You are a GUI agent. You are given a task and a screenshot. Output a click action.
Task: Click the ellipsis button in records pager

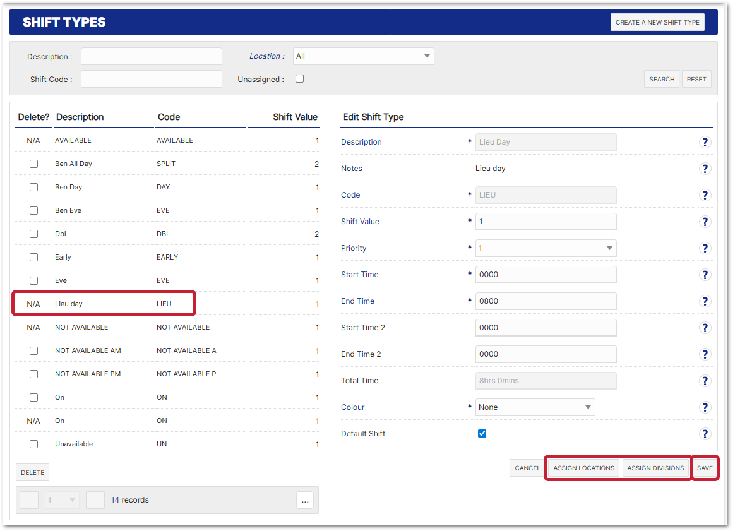click(304, 500)
